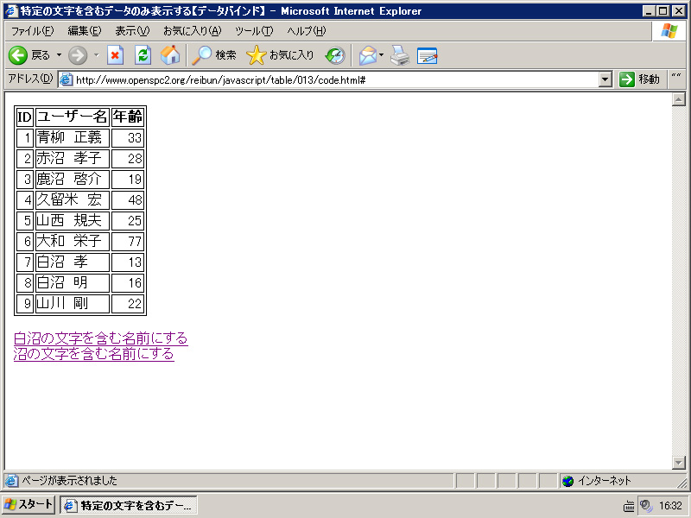The width and height of the screenshot is (691, 518).
Task: Click the Edit page toolbar icon
Action: click(x=427, y=55)
